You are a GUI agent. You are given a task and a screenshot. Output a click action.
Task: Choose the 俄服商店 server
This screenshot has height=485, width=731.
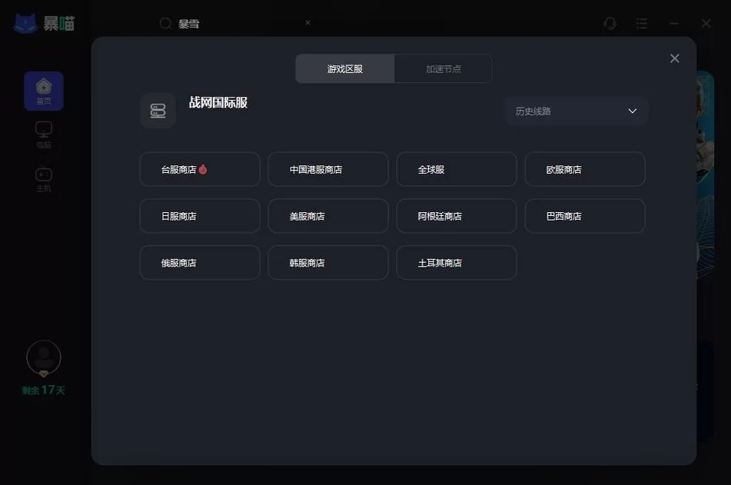200,263
